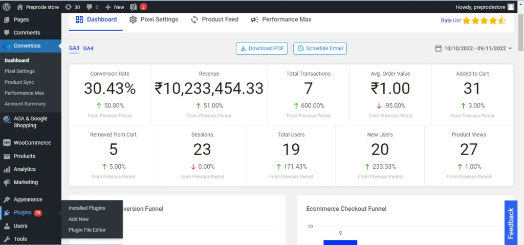Image resolution: width=524 pixels, height=245 pixels.
Task: Click the Added to Cart value 31
Action: point(472,89)
